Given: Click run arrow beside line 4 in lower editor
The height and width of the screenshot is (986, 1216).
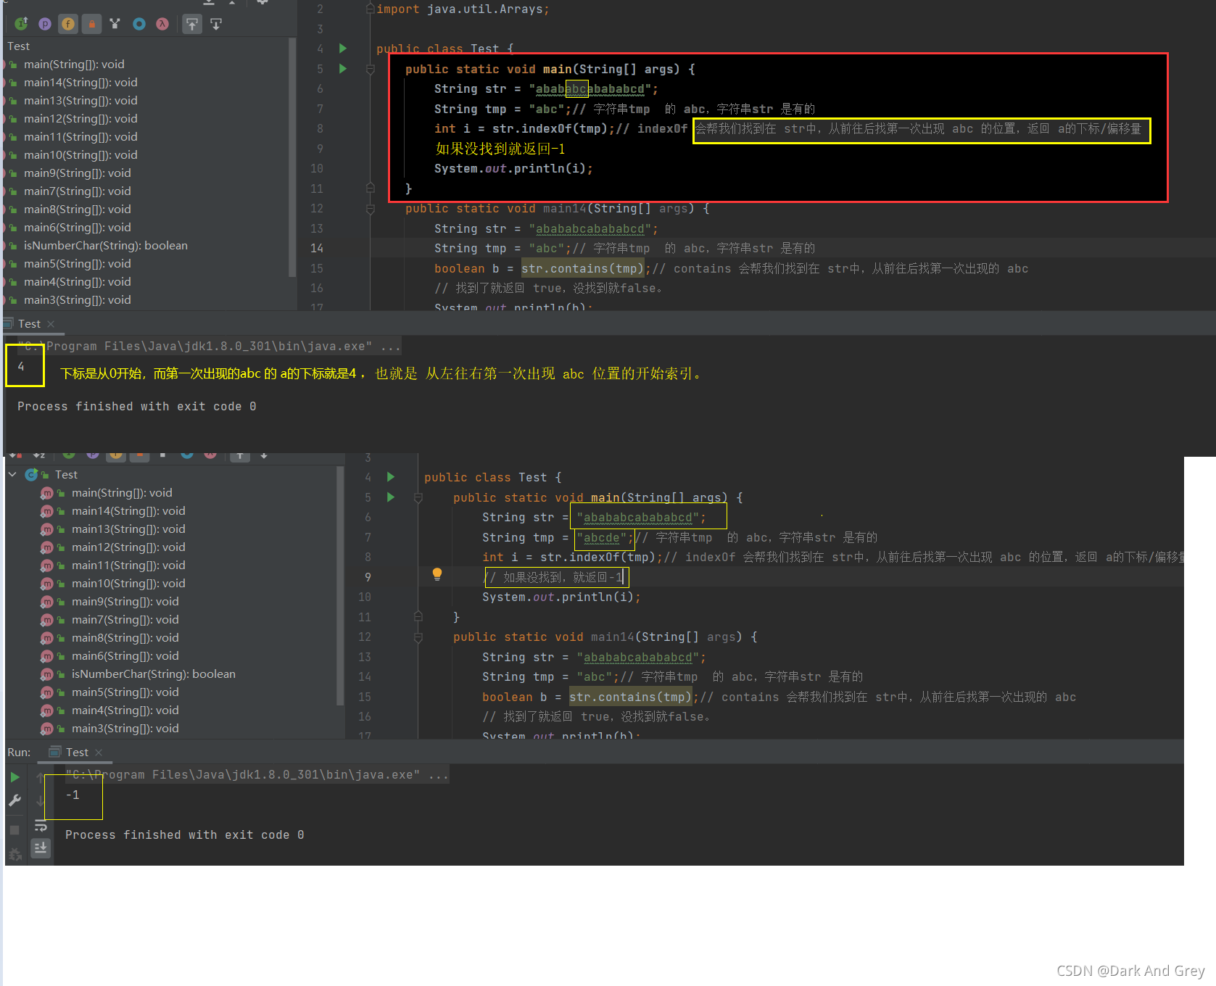Looking at the screenshot, I should [x=391, y=477].
